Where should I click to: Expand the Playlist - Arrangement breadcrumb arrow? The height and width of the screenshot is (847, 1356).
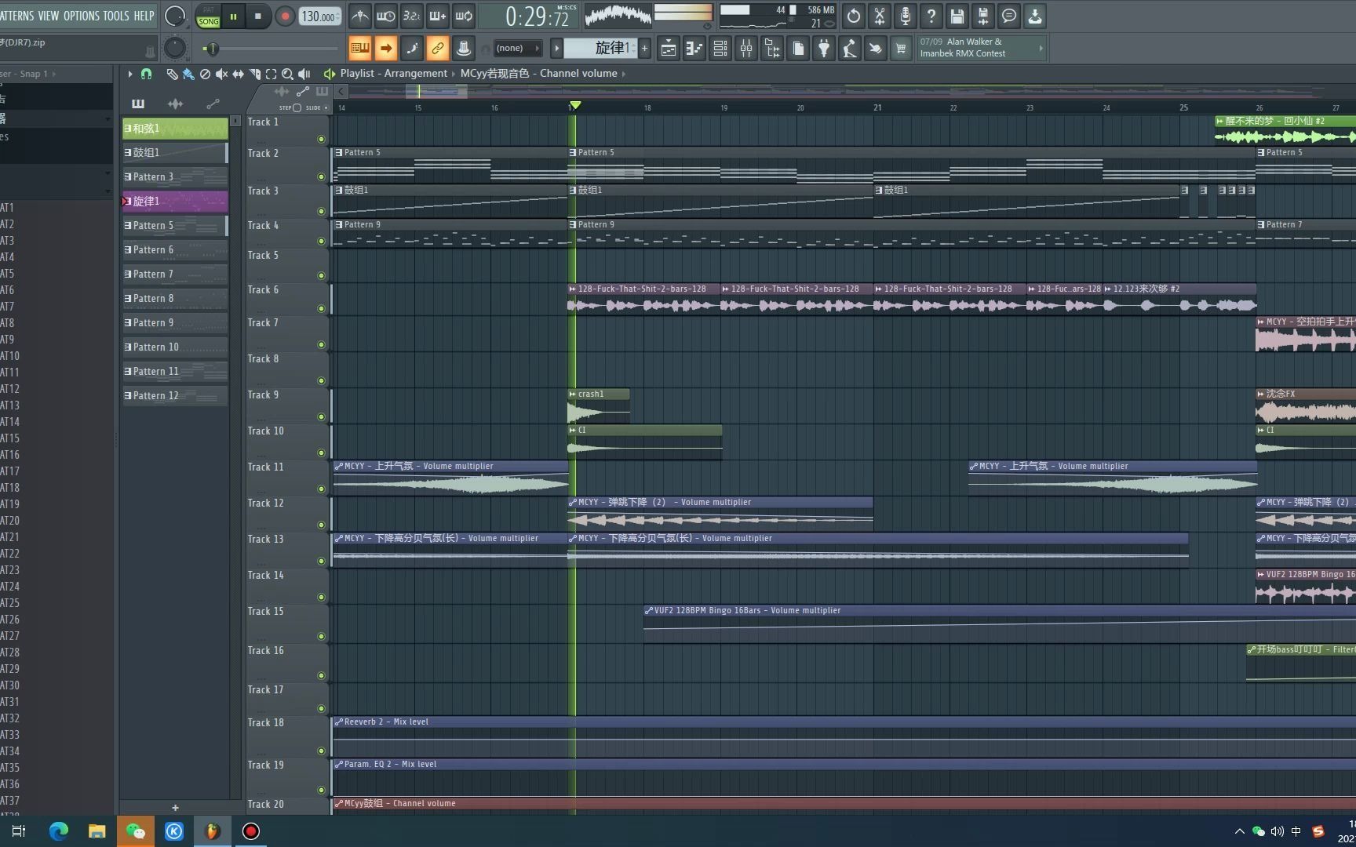tap(454, 74)
